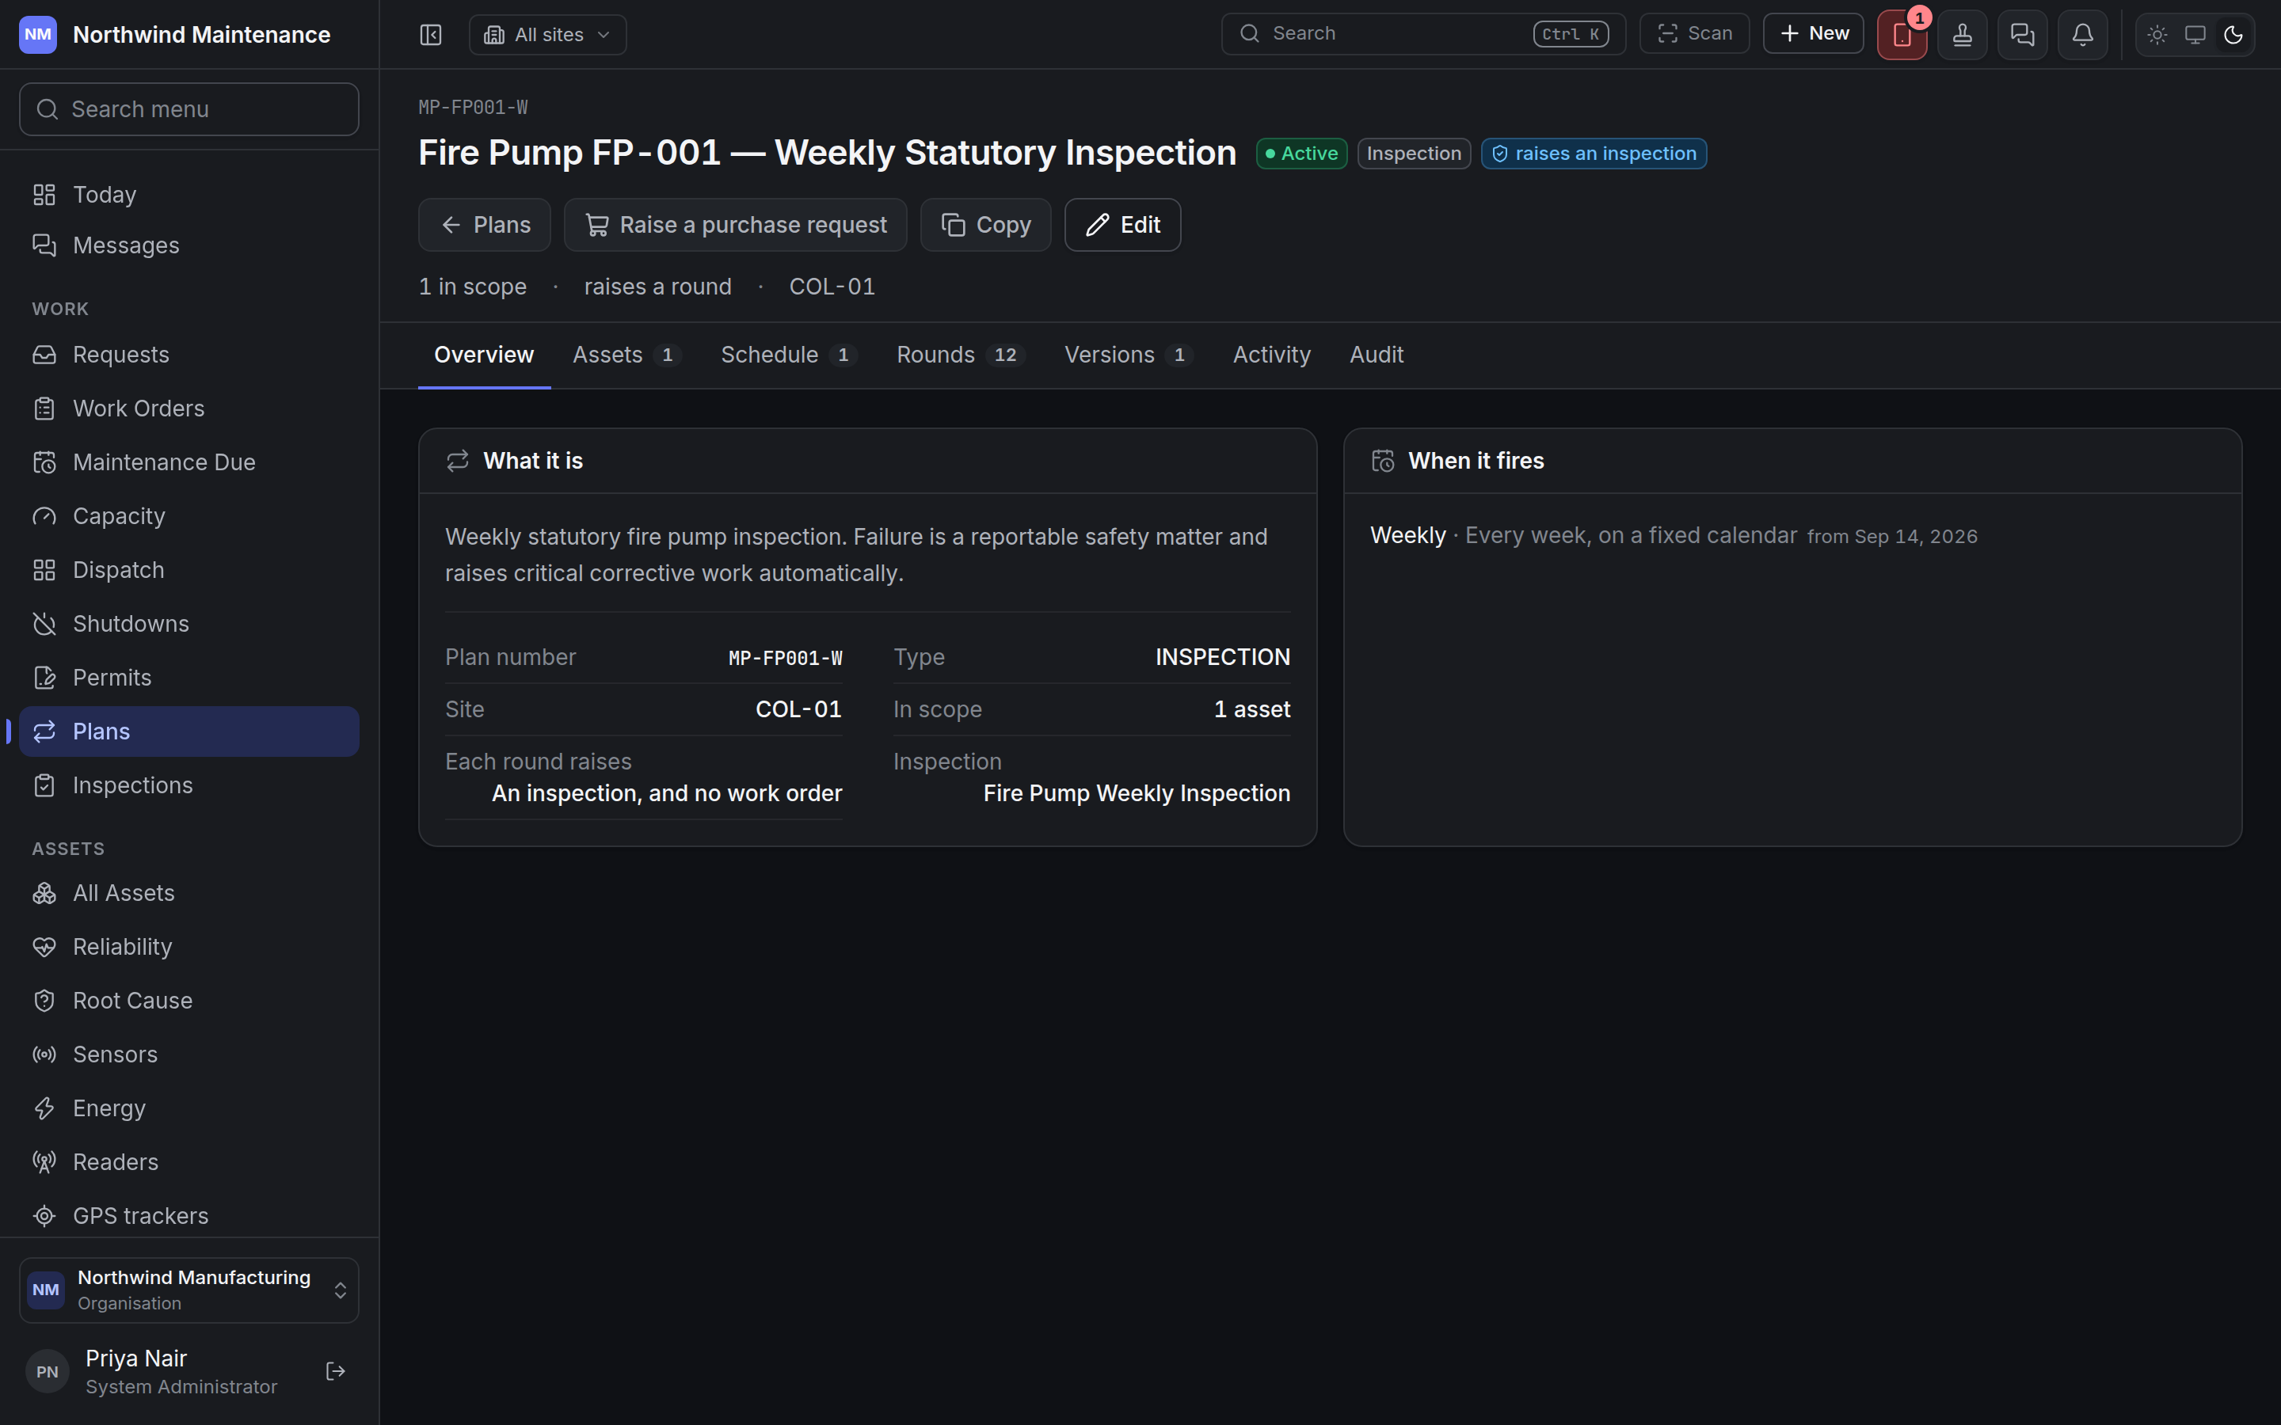
Task: Open the chat messages icon in header
Action: 2023,35
